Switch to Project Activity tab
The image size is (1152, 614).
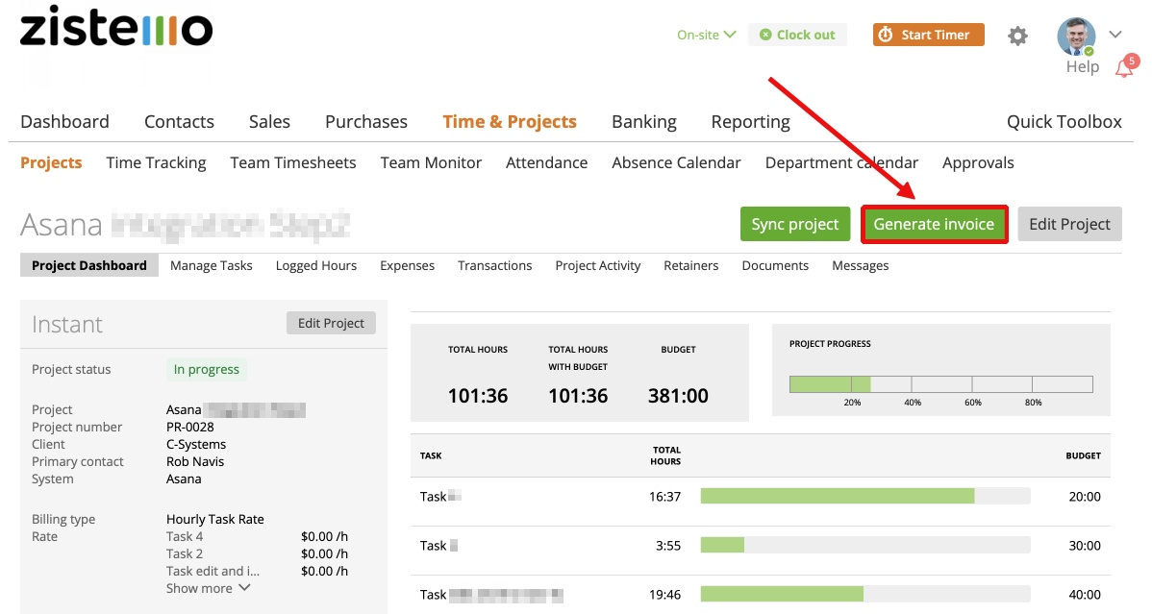(597, 266)
